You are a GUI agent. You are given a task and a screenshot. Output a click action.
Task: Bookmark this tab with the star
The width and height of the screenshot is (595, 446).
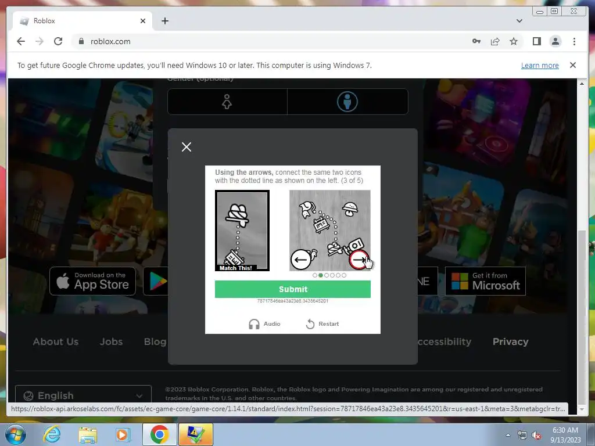coord(514,41)
